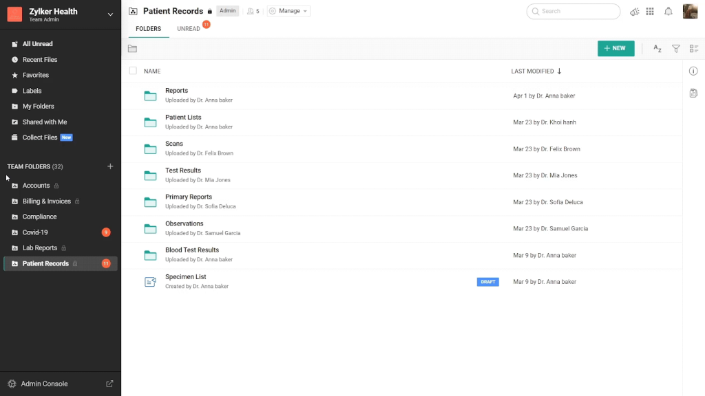Click the new folder icon above the list

coord(132,48)
